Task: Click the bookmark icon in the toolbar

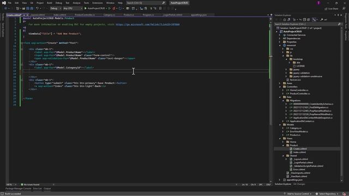Action: pyautogui.click(x=160, y=8)
